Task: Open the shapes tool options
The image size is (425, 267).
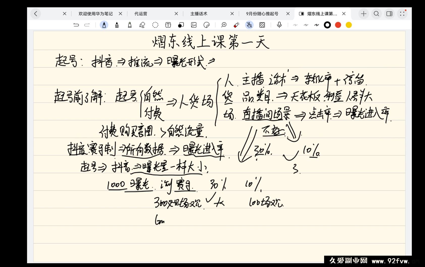Action: 181,25
